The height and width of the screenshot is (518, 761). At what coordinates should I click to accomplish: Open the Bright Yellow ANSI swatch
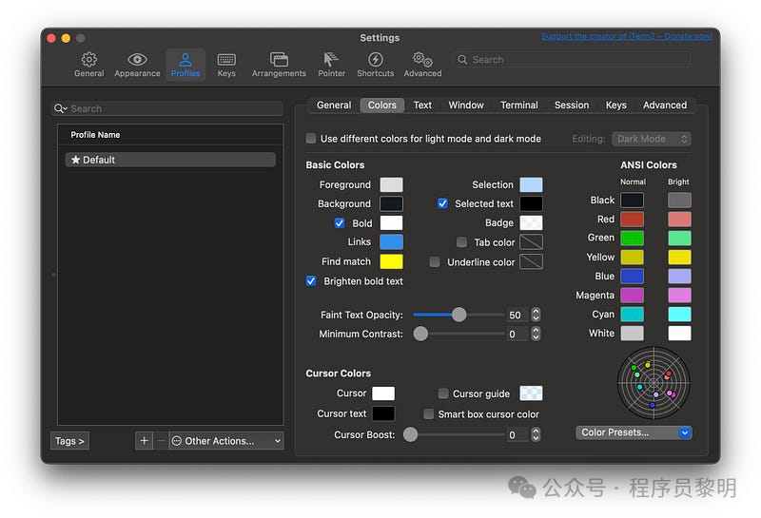pyautogui.click(x=679, y=257)
